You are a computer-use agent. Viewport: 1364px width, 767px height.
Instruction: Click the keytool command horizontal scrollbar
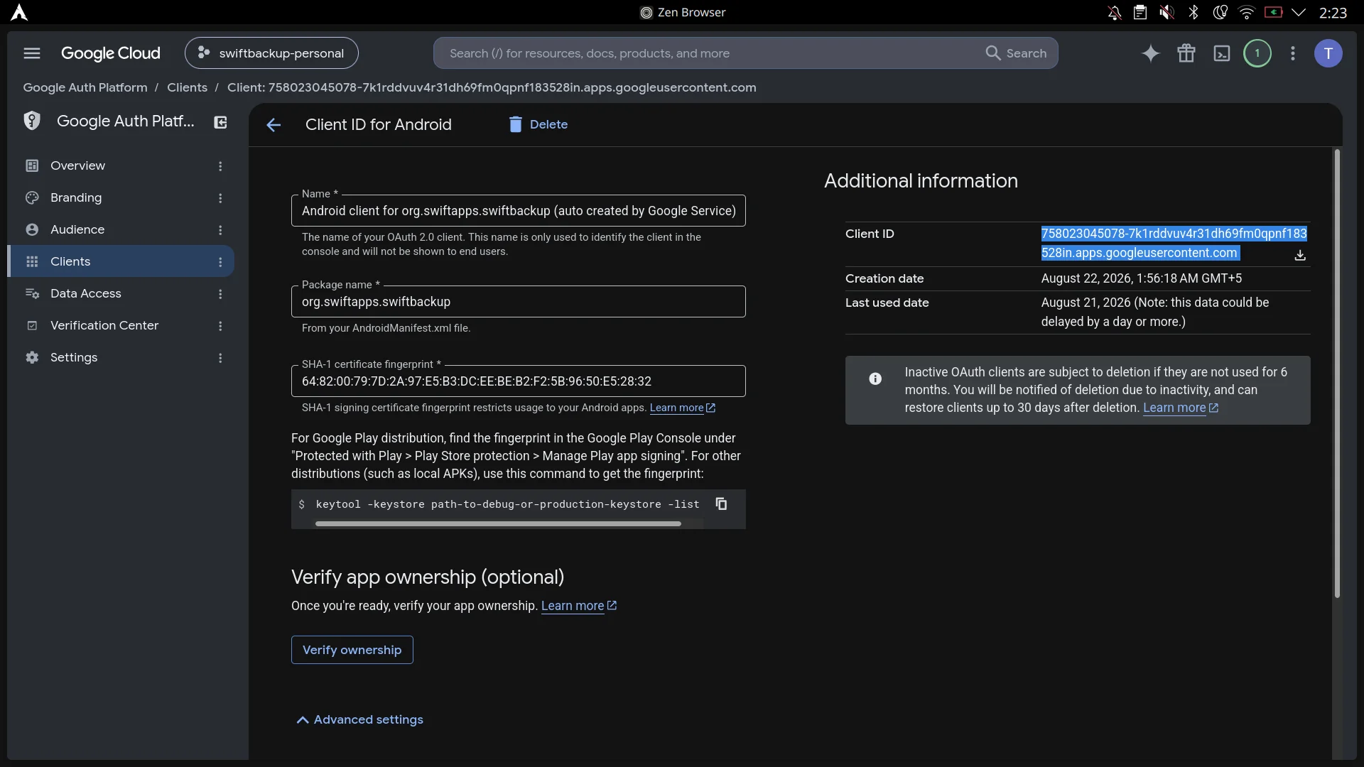click(x=498, y=524)
